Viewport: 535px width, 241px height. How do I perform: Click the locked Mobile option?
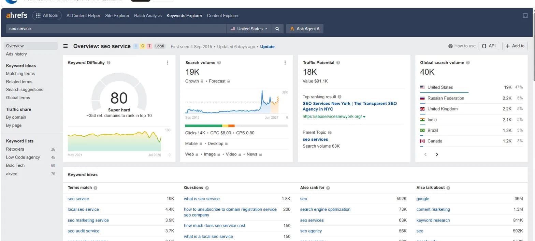(194, 144)
